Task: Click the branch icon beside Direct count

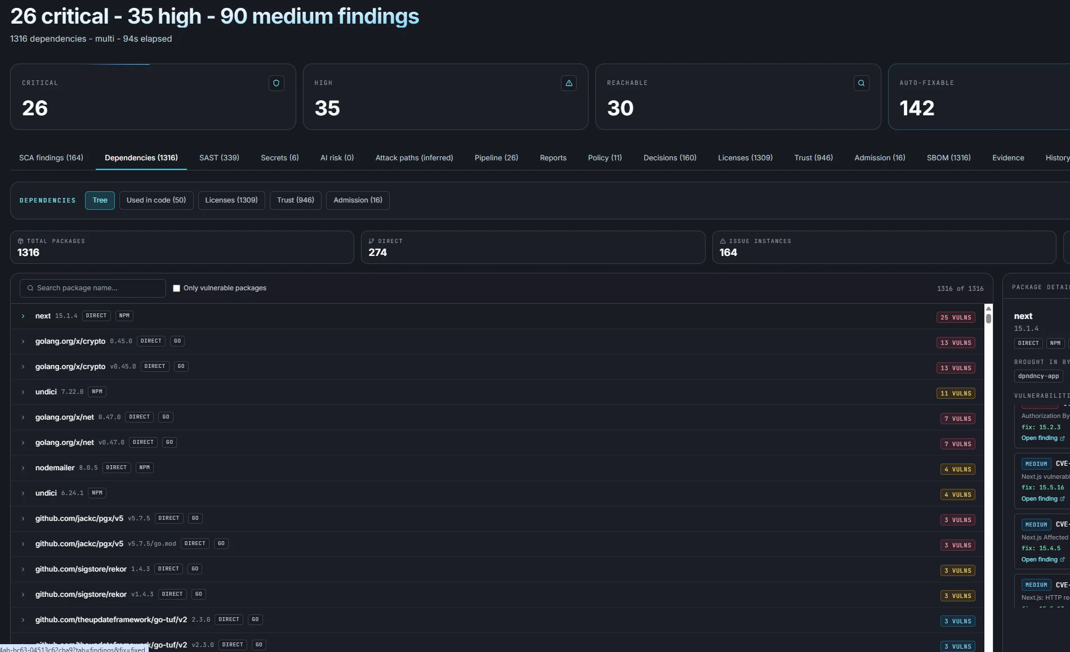Action: click(372, 241)
